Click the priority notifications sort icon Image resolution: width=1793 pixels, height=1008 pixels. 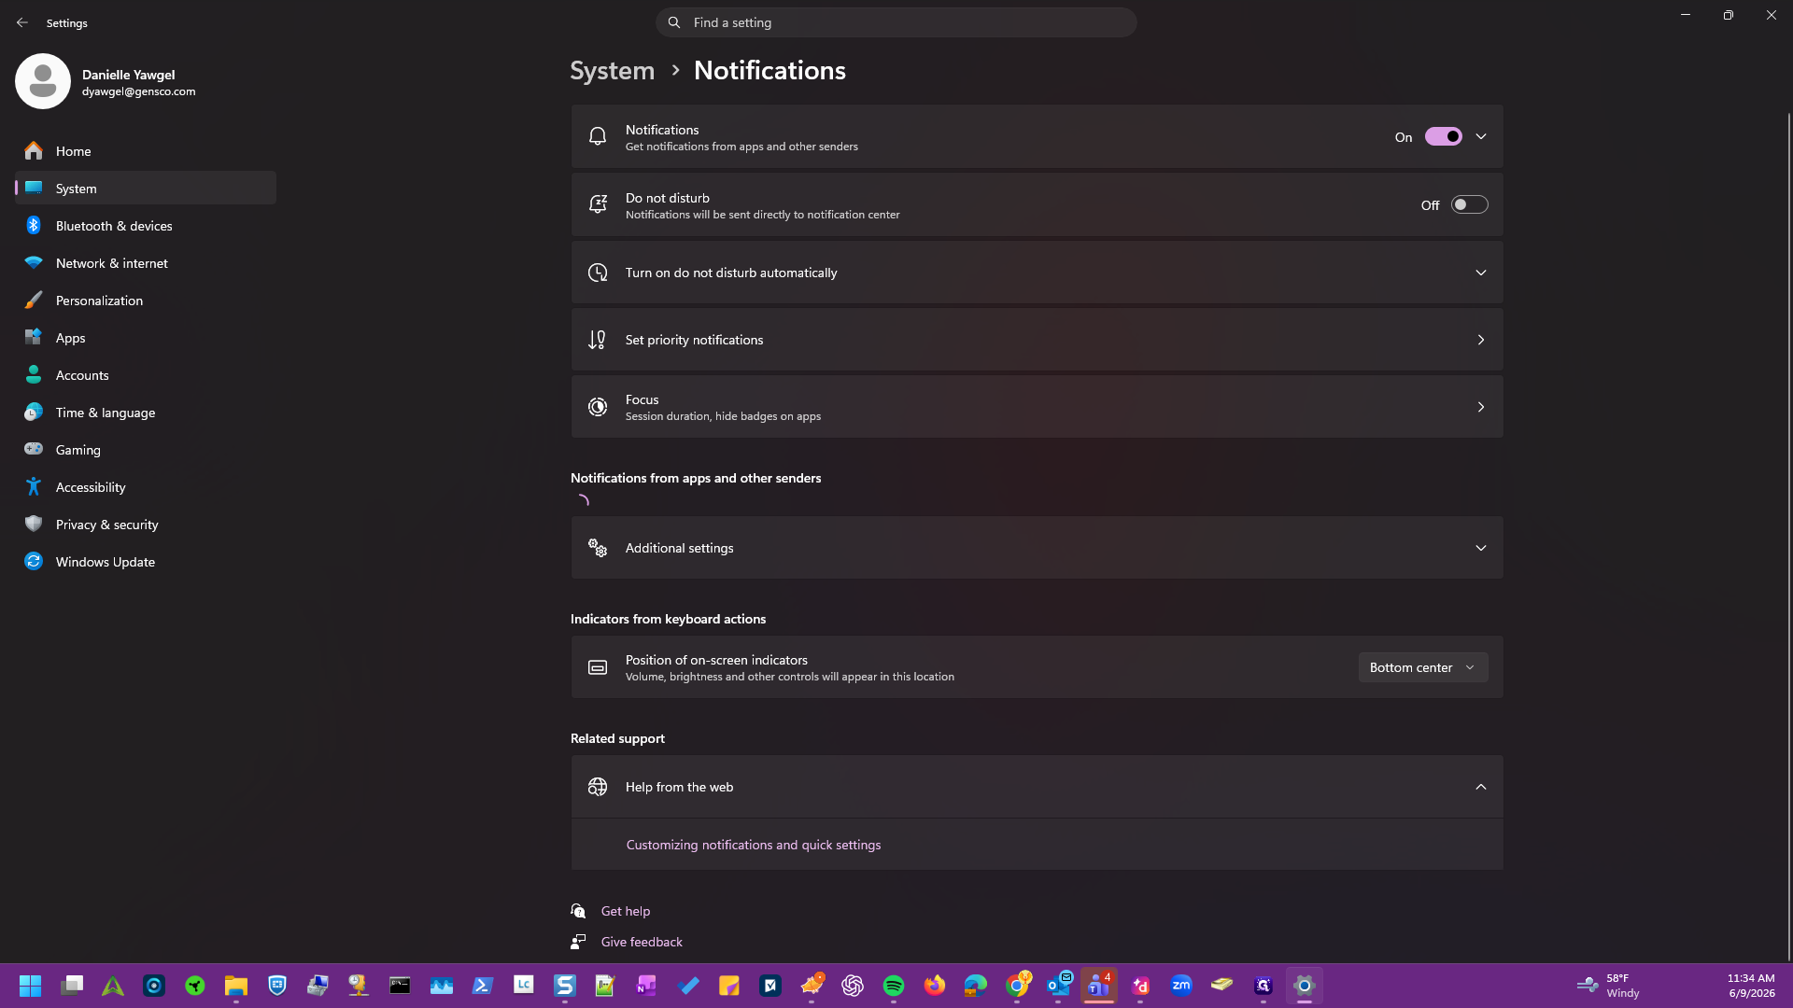tap(598, 340)
